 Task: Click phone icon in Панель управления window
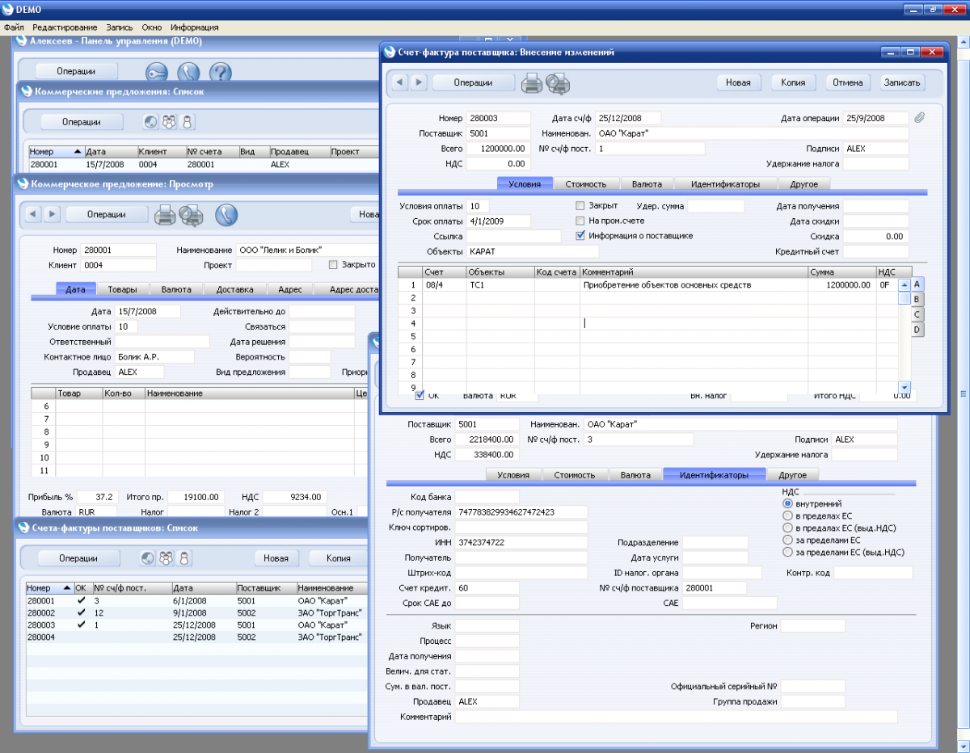[188, 72]
